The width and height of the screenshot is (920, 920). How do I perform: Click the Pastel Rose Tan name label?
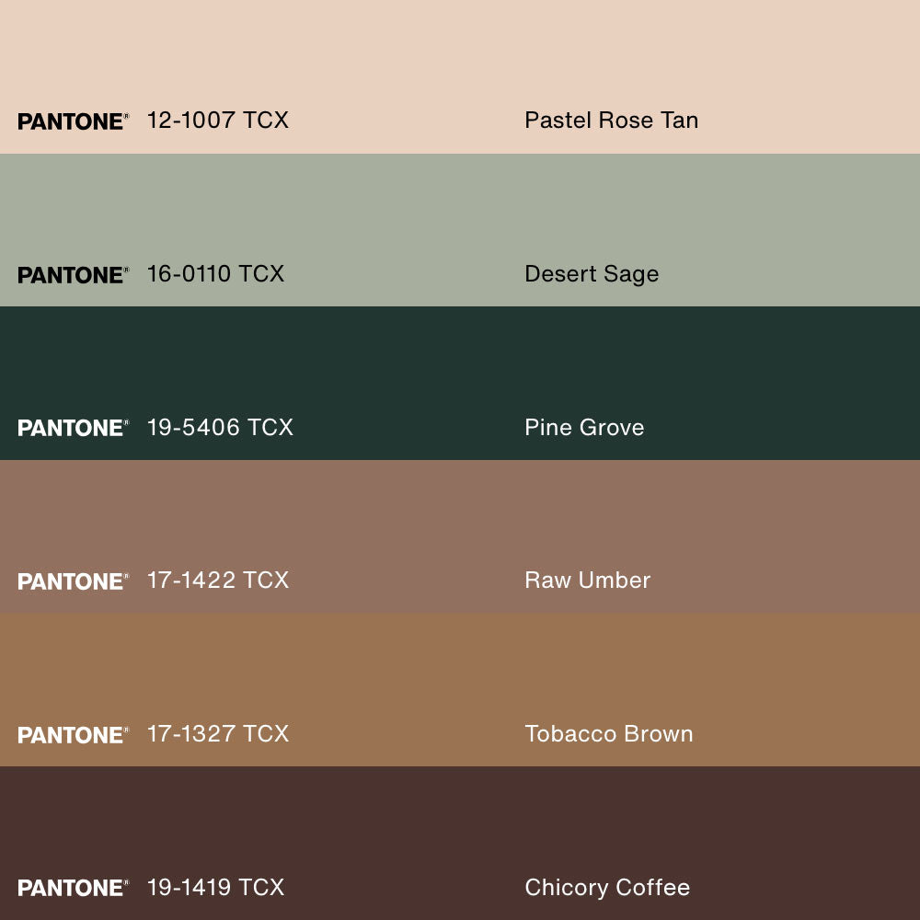click(611, 120)
